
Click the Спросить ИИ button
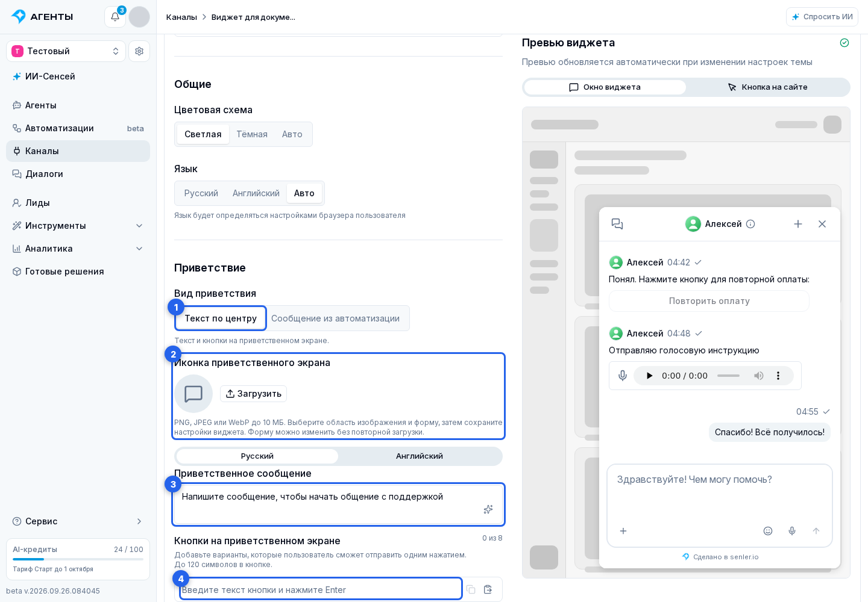(x=822, y=17)
